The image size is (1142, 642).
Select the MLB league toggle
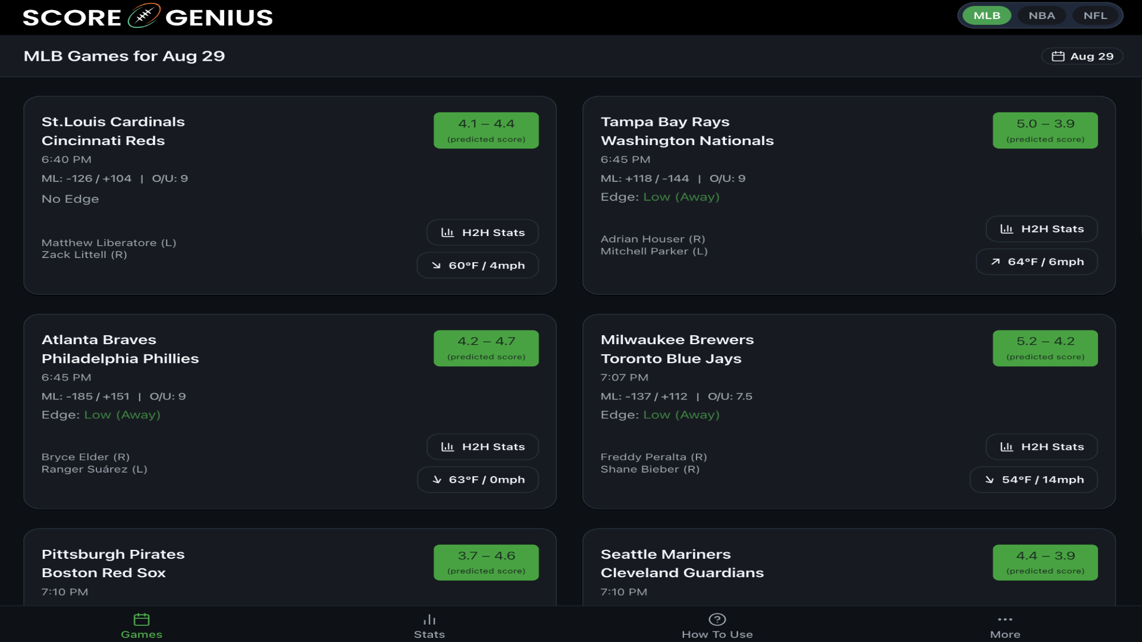[986, 15]
